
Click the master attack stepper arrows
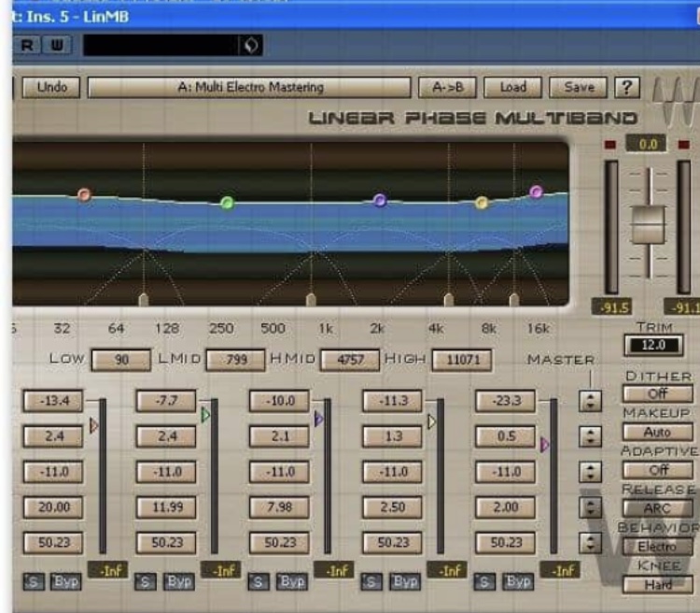pyautogui.click(x=590, y=507)
